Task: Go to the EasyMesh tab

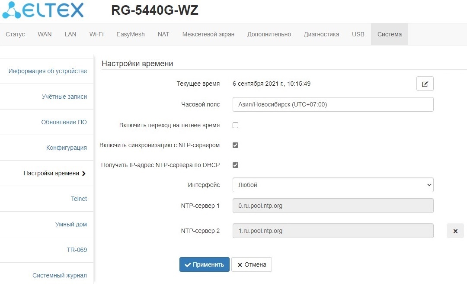Action: pyautogui.click(x=131, y=34)
